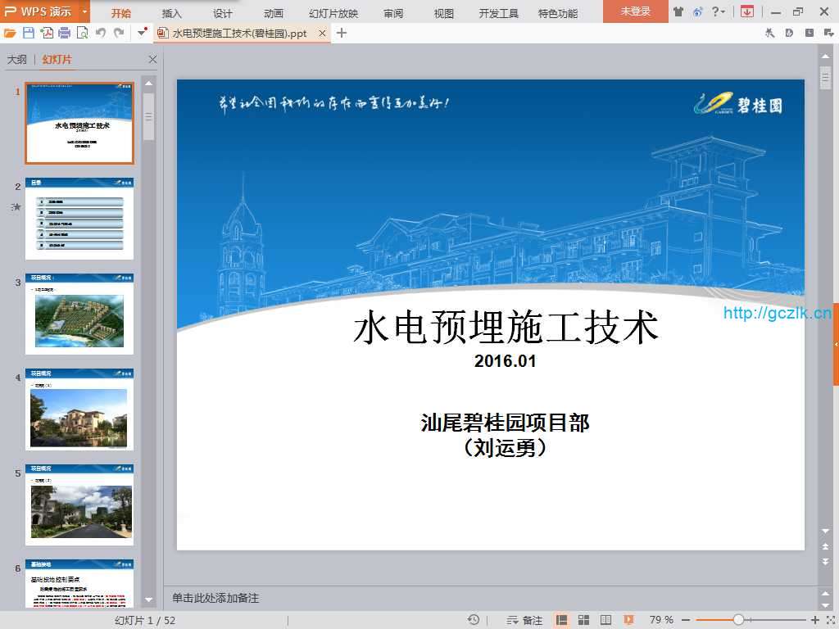Switch to the 大纲 outline tab
This screenshot has width=839, height=629.
[17, 60]
